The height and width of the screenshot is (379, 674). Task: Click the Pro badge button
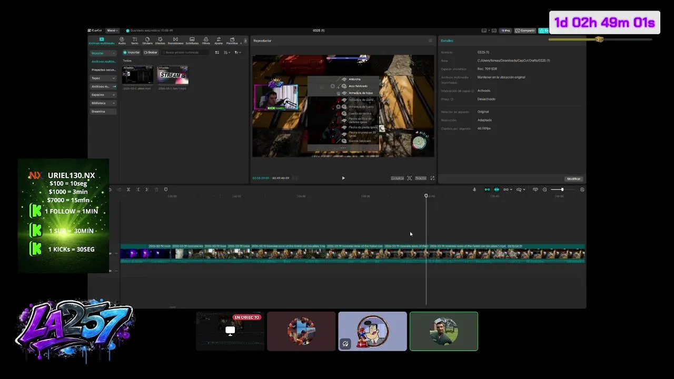coord(506,31)
